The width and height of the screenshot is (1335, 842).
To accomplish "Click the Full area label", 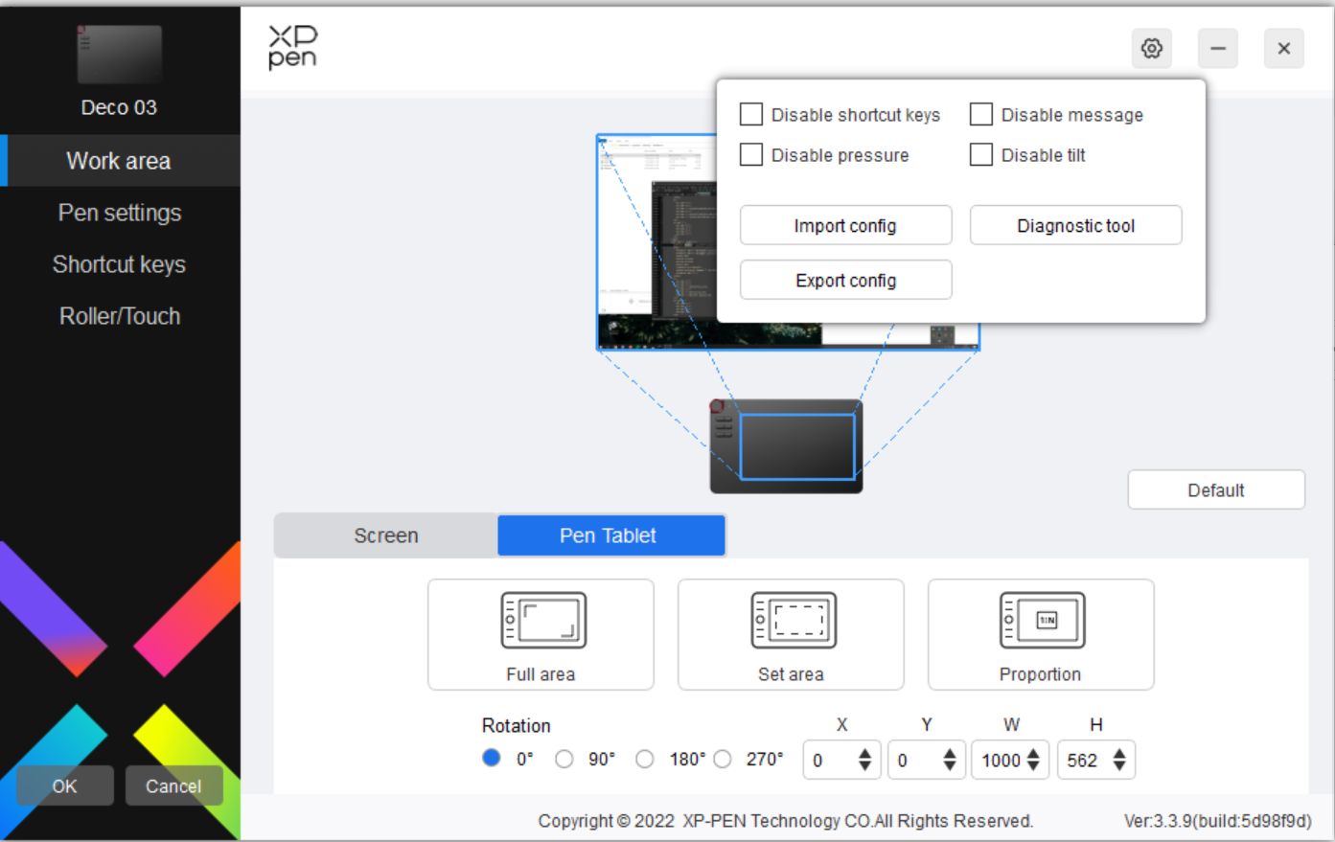I will [541, 674].
